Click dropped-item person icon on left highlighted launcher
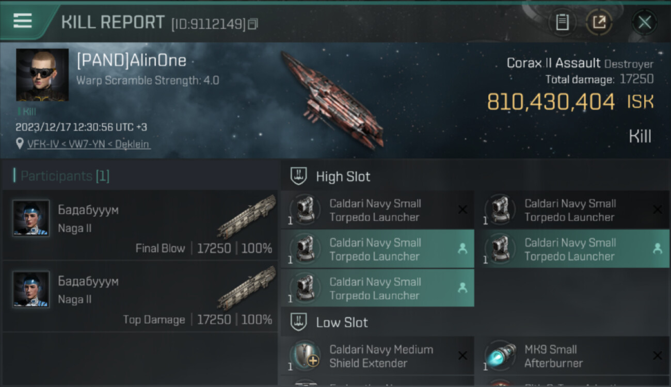The image size is (671, 387). click(x=462, y=249)
